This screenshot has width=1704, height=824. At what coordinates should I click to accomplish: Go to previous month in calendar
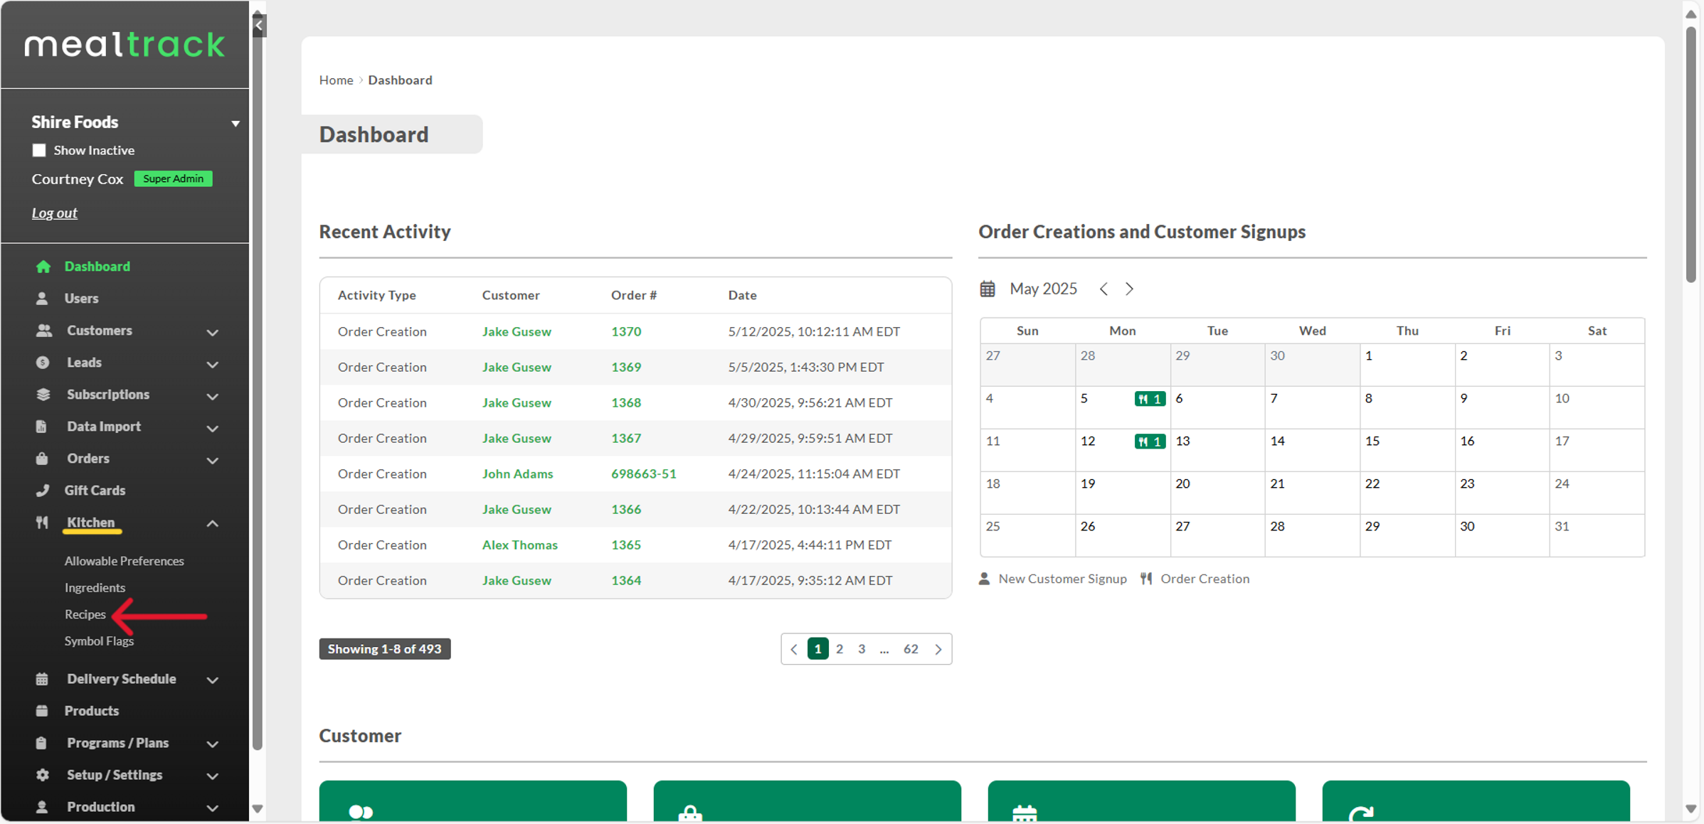(1104, 289)
